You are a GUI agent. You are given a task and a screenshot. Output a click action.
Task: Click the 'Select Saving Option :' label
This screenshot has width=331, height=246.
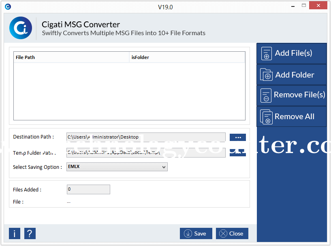coord(37,167)
